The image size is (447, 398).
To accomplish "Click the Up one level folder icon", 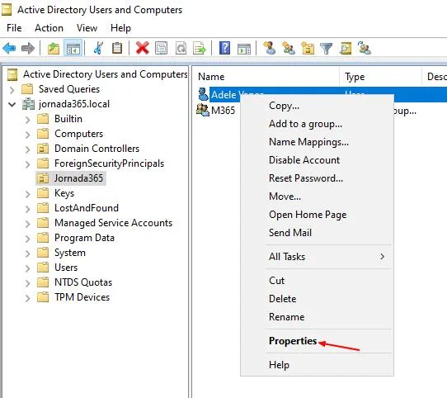I will [x=54, y=48].
